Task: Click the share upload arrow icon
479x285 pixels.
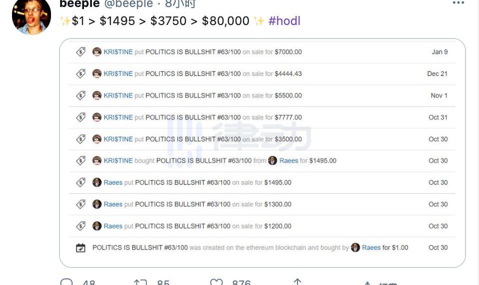Action: click(297, 281)
